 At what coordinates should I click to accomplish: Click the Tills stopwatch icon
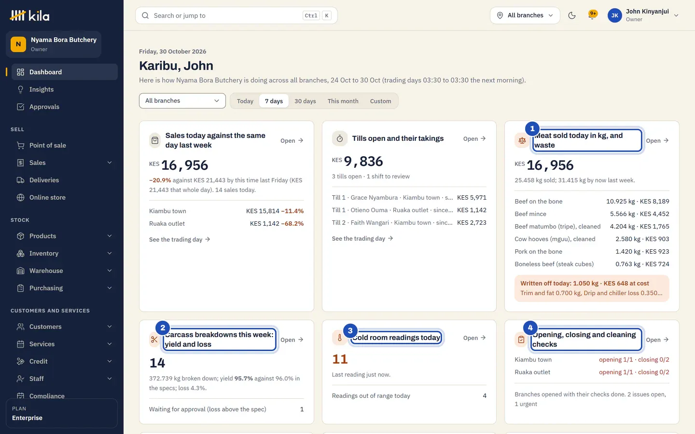(x=340, y=138)
